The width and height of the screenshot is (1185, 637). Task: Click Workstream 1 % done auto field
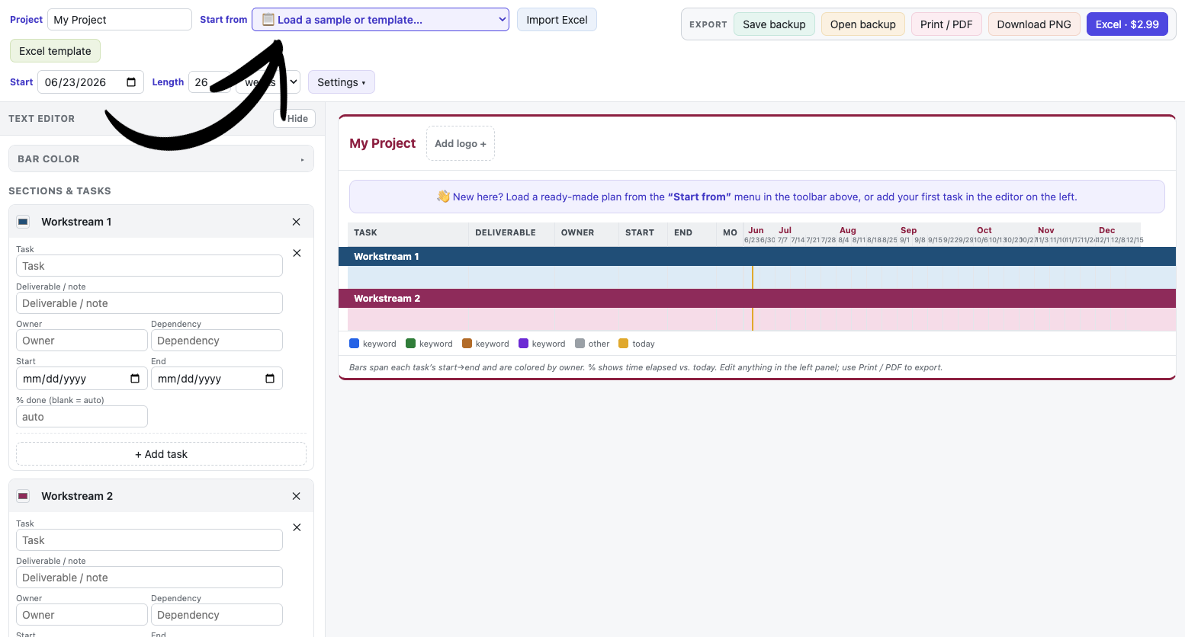(x=82, y=417)
